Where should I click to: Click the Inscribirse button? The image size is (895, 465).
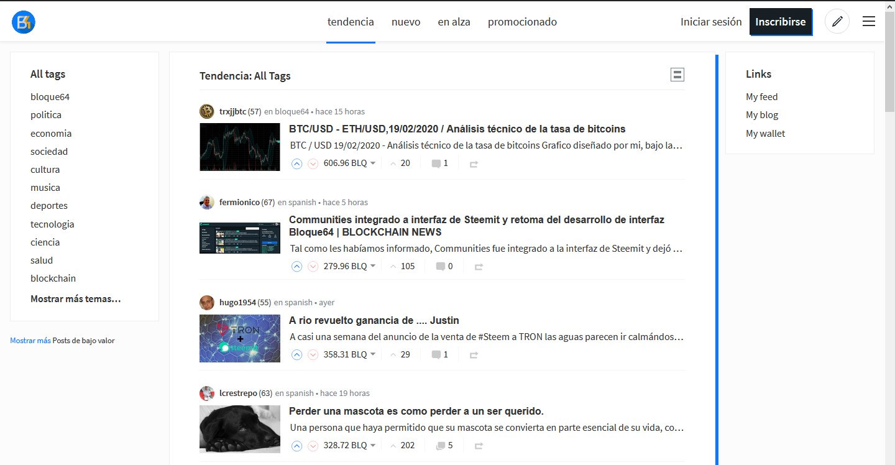(x=781, y=22)
